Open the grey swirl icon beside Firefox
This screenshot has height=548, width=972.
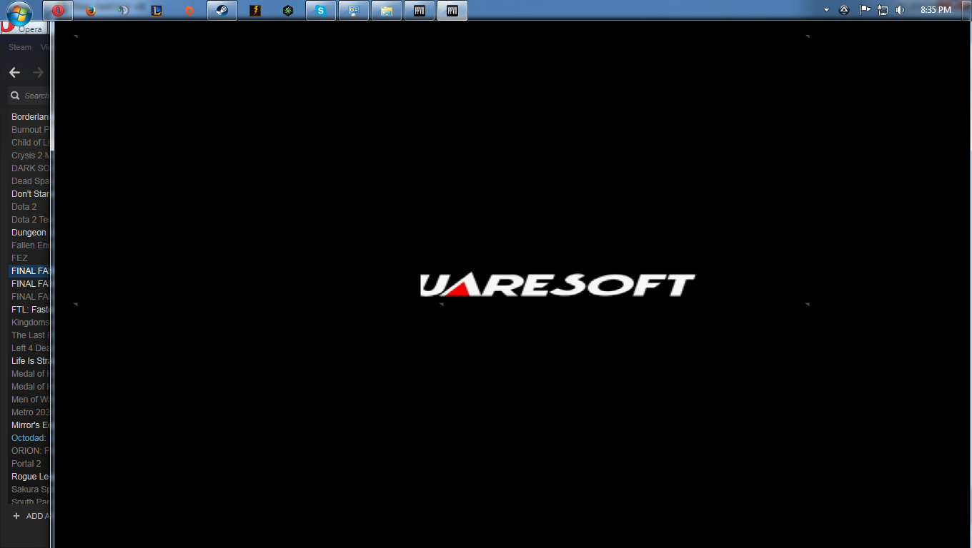123,11
